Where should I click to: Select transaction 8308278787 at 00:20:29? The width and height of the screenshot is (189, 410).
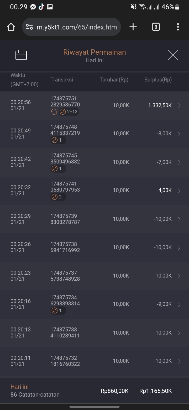65,219
